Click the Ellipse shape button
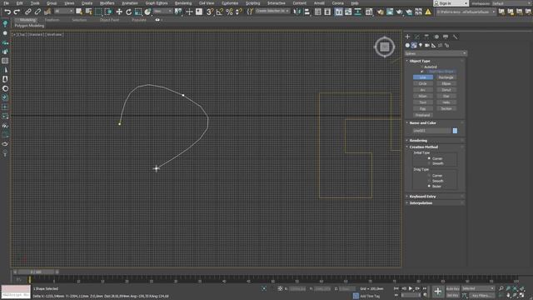 click(x=446, y=83)
